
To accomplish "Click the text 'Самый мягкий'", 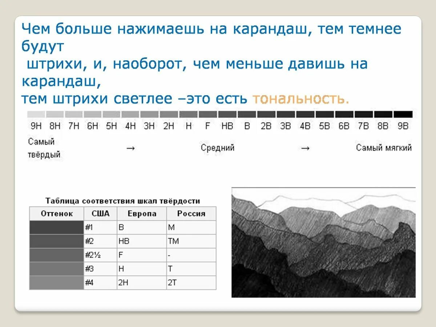I will (384, 148).
